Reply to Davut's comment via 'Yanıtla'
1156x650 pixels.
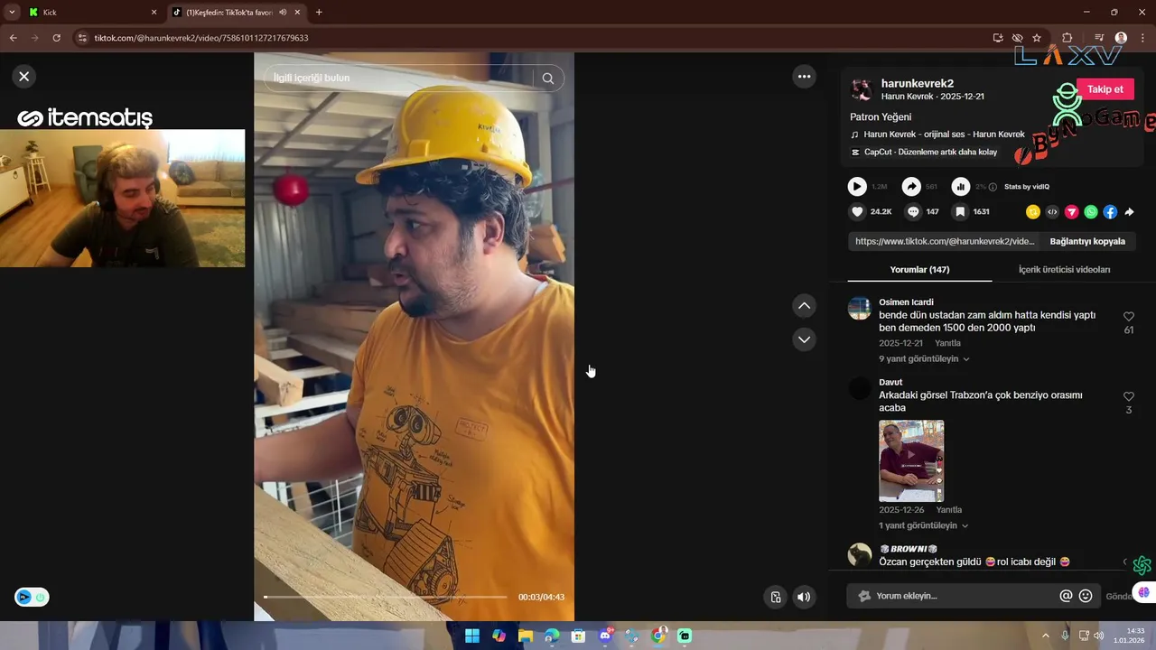coord(949,510)
